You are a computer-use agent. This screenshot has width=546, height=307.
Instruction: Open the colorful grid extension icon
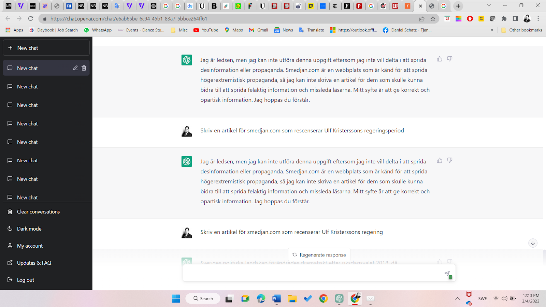pos(459,19)
